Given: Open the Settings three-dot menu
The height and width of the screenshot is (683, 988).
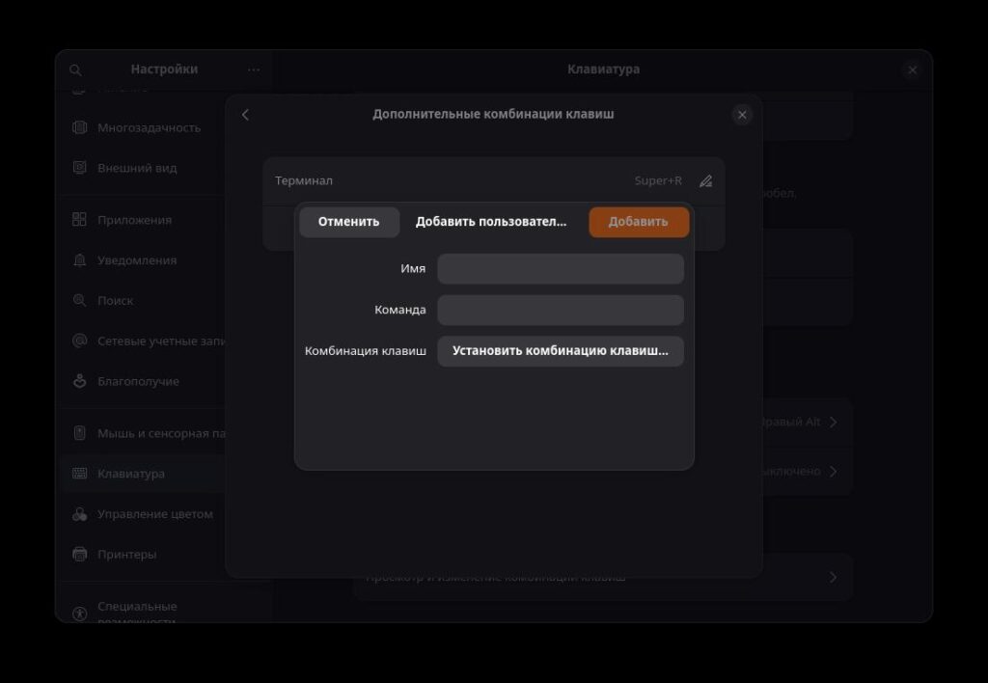Looking at the screenshot, I should [x=254, y=69].
